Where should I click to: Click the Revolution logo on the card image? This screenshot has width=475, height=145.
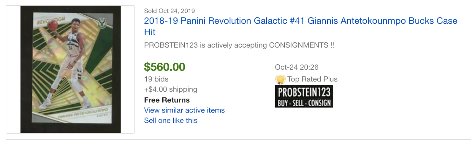tap(51, 21)
